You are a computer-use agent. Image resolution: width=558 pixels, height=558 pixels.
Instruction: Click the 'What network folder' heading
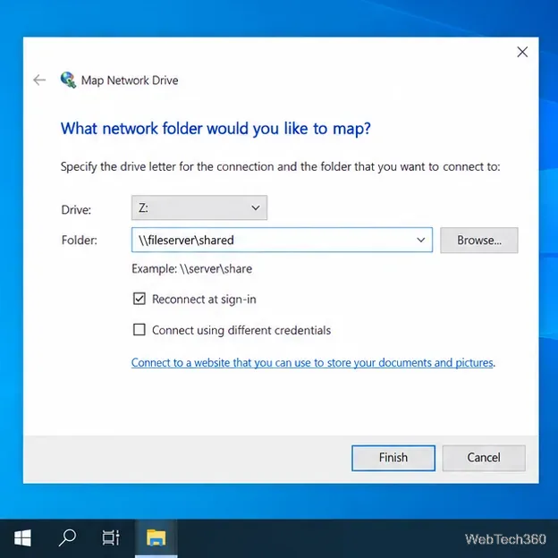tap(216, 129)
